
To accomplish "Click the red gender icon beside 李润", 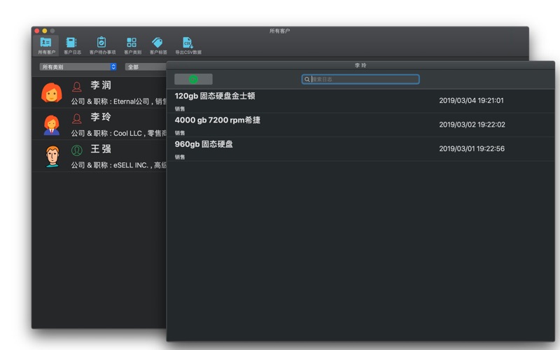I will [x=77, y=87].
